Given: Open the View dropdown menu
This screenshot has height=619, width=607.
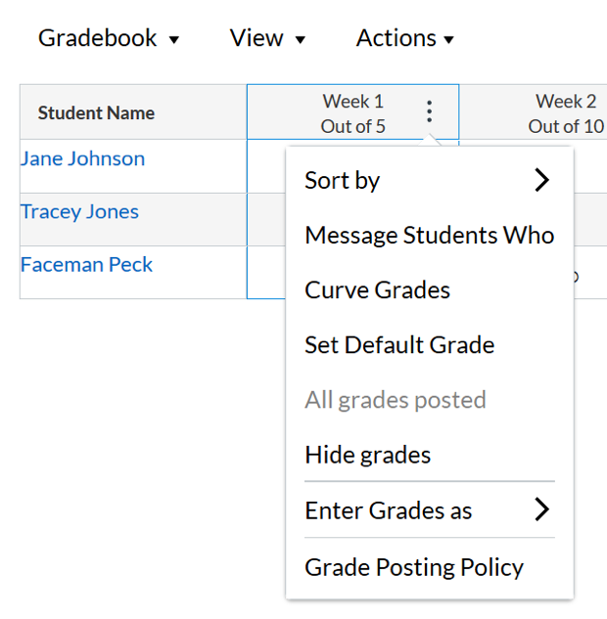Looking at the screenshot, I should click(267, 38).
